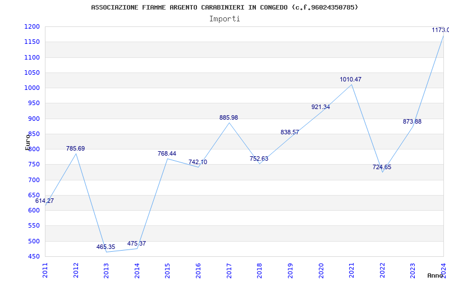Click the 2020 x-axis year label
The width and height of the screenshot is (449, 281).
coord(321,270)
